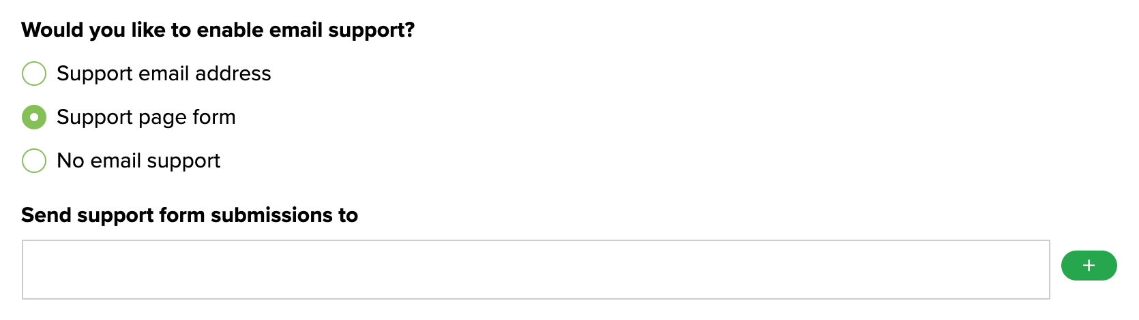Click the "Support email address" label text
Image resolution: width=1139 pixels, height=320 pixels.
point(164,74)
